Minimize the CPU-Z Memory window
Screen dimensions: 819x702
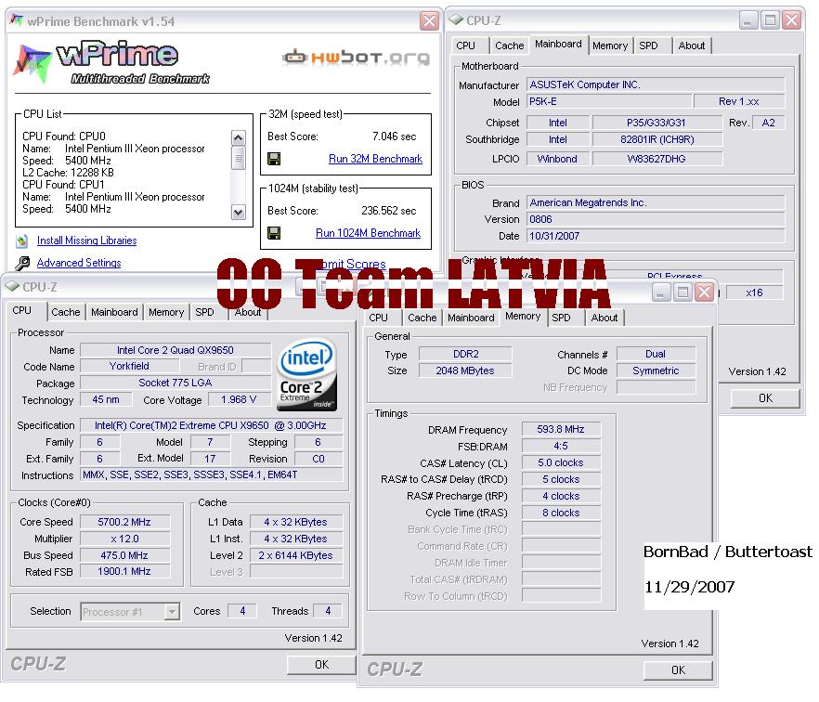661,292
